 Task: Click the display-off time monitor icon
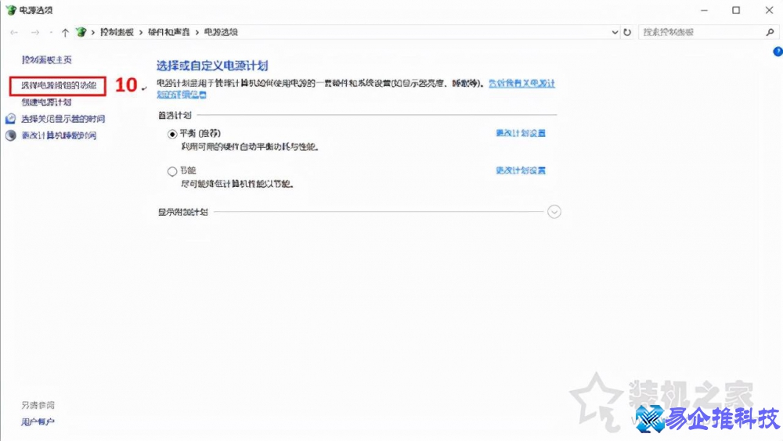(10, 119)
